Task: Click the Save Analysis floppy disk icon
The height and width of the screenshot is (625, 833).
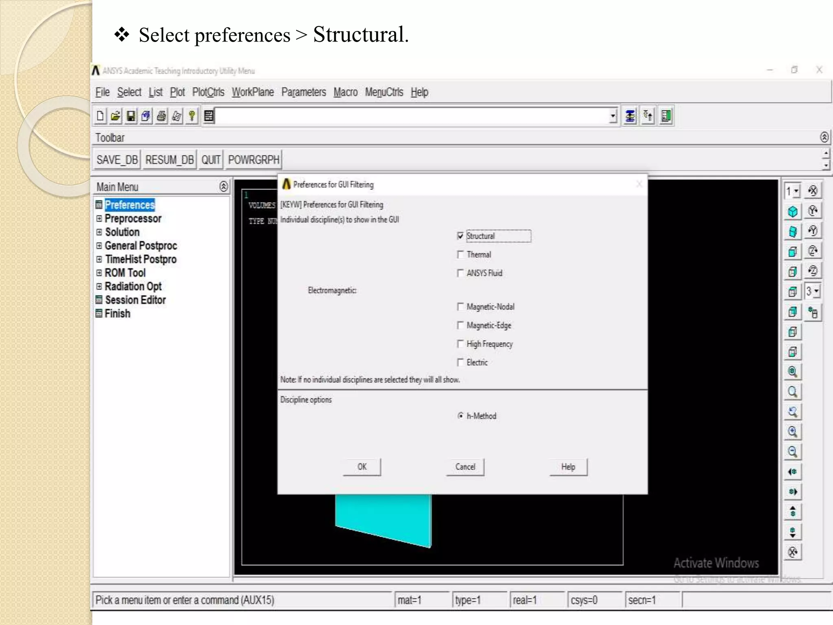Action: 131,116
